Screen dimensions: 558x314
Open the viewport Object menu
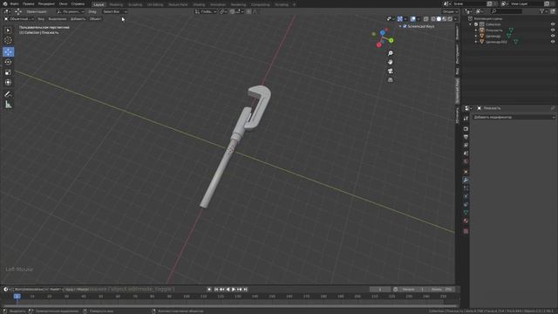95,19
